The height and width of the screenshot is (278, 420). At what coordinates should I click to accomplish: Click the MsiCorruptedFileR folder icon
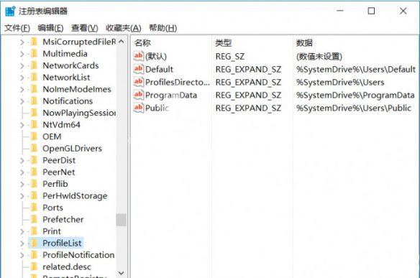point(34,42)
